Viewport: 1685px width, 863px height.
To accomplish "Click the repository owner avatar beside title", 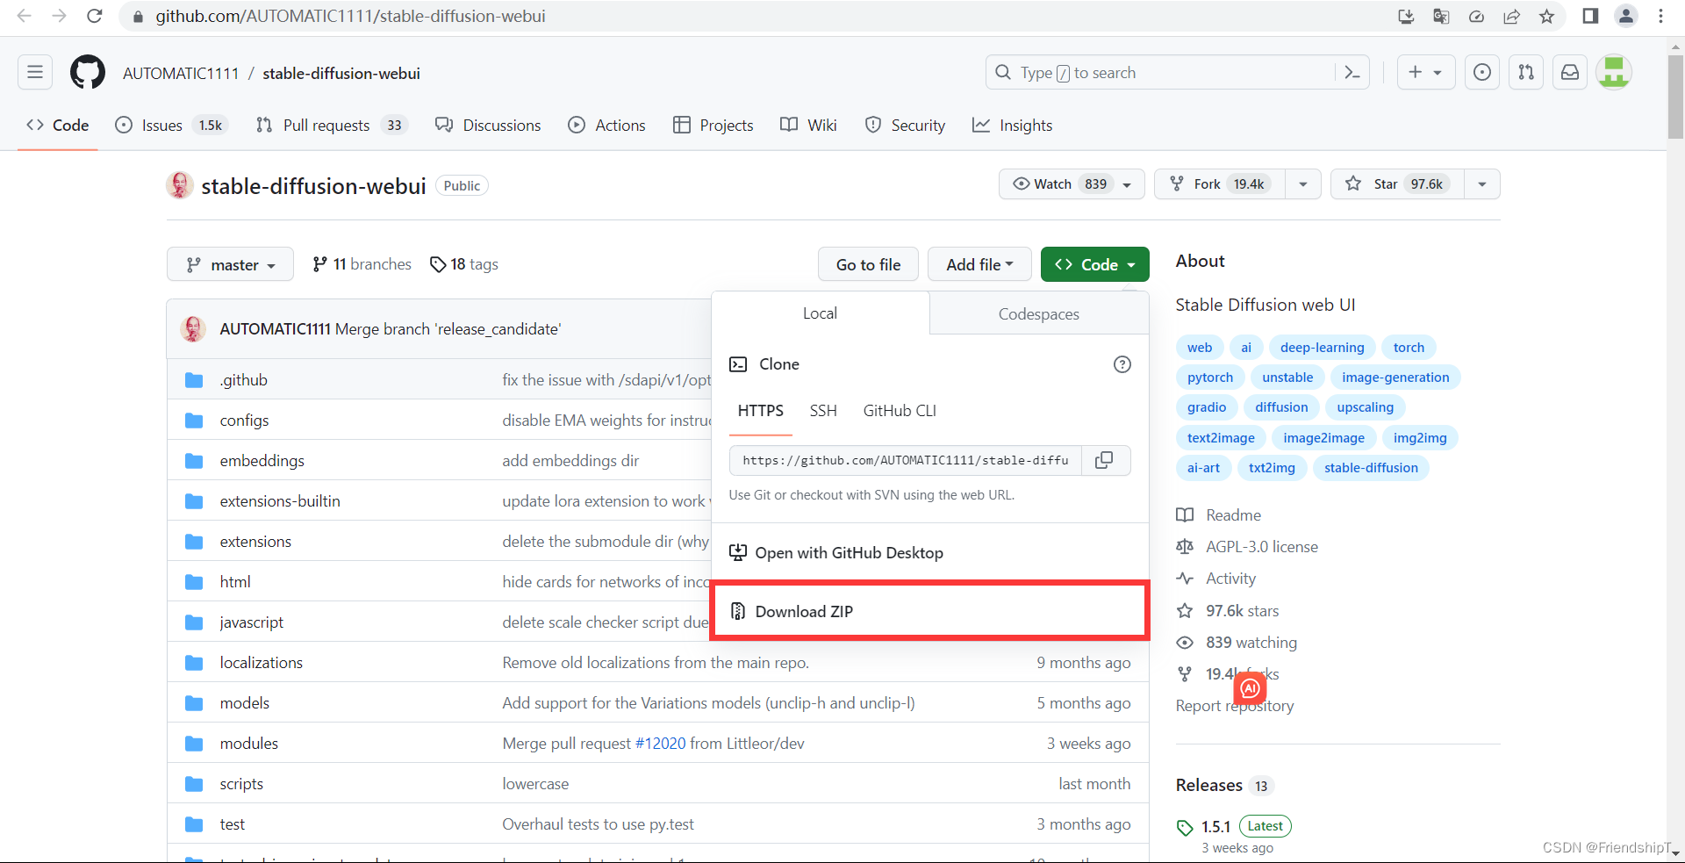I will tap(180, 185).
